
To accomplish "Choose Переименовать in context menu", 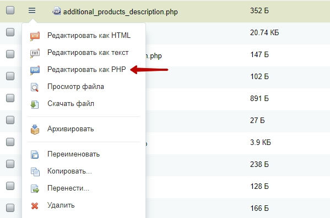I will (x=73, y=154).
